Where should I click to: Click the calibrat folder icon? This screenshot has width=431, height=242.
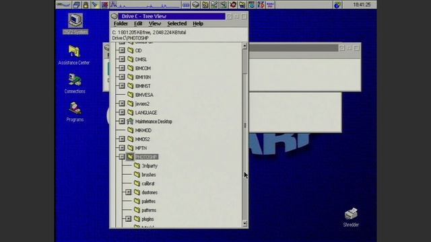coord(137,183)
